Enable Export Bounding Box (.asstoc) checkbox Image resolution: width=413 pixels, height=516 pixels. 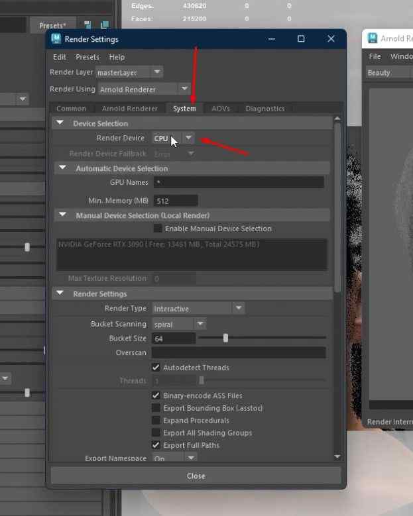point(156,408)
